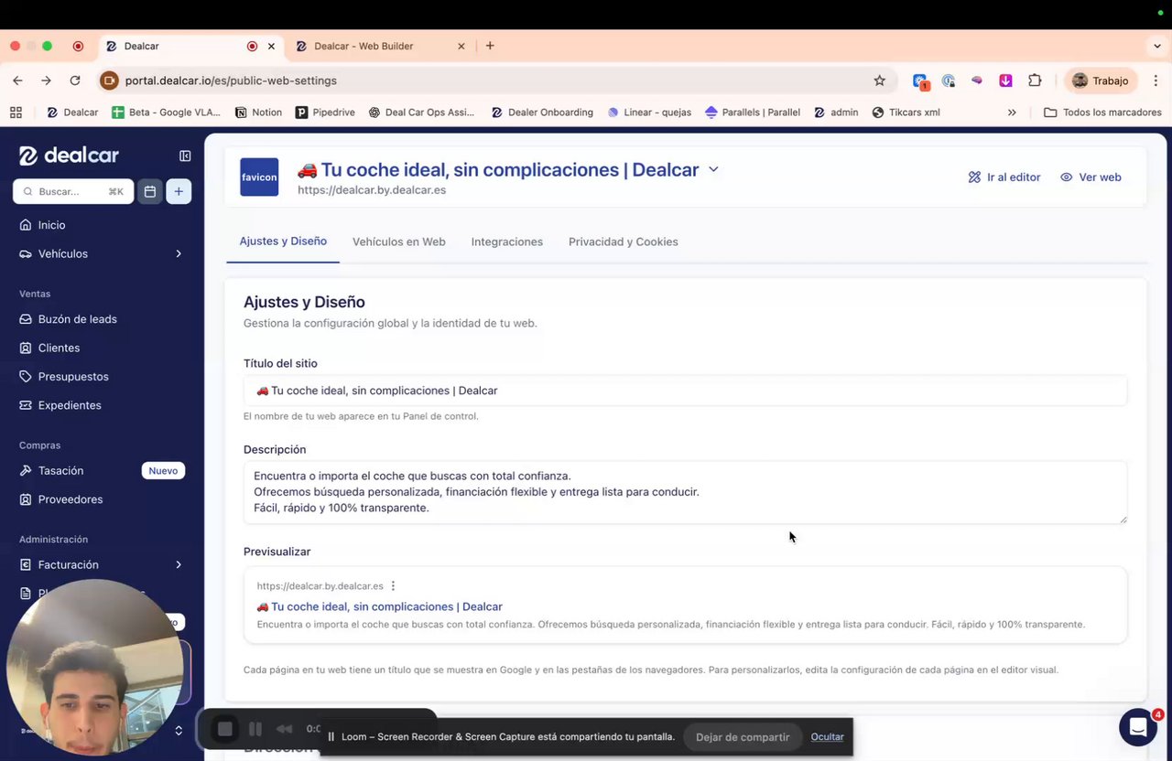Open the preview title link in snippet

pos(380,606)
